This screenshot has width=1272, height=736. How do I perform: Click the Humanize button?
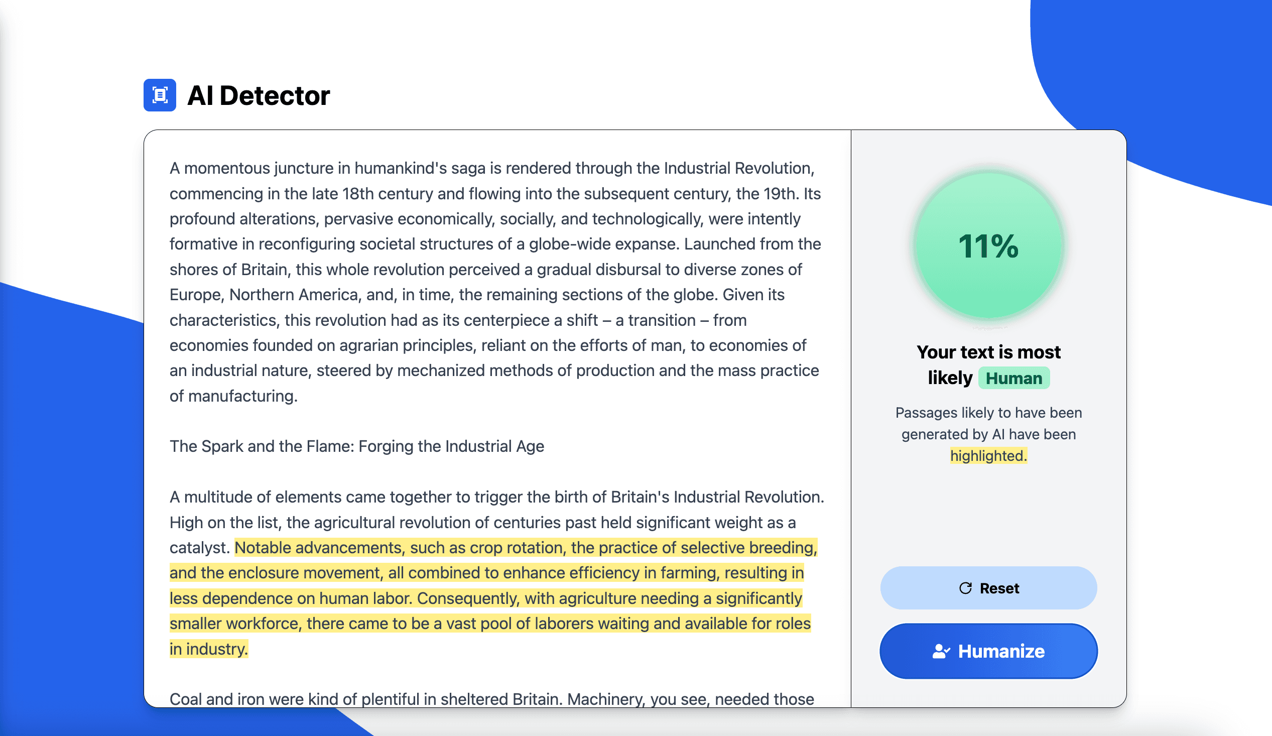988,652
